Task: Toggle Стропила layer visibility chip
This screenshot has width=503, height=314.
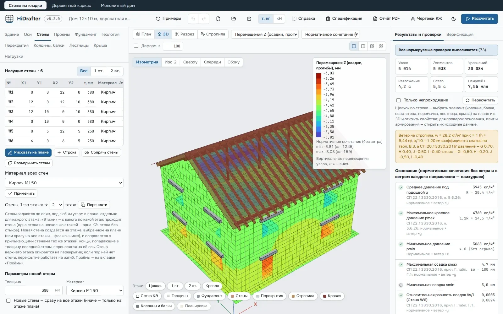Action: (302, 296)
